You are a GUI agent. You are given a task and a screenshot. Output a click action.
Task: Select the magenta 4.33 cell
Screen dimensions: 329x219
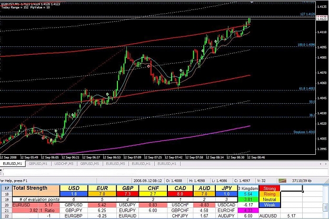[x=248, y=211]
